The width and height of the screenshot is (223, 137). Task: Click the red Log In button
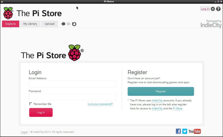(x=41, y=112)
